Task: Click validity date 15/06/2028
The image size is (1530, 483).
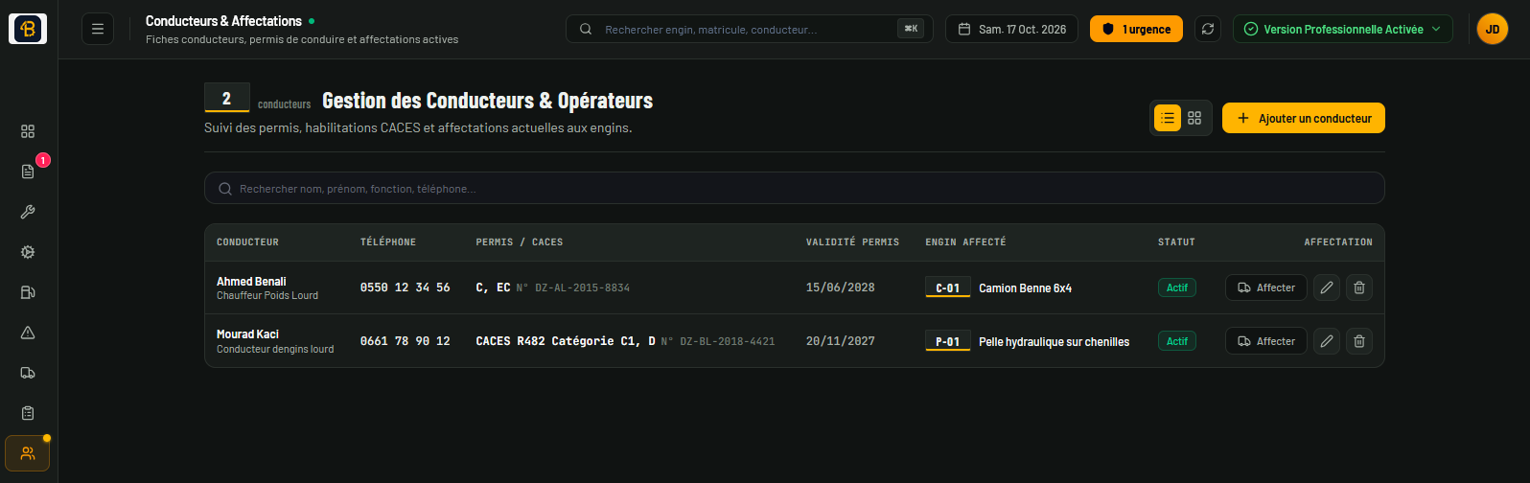Action: coord(840,287)
